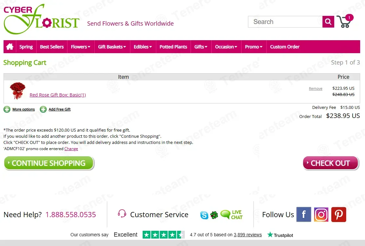Screen dimensions: 365x246
Task: Click the Add Free Gift link
Action: [x=60, y=109]
